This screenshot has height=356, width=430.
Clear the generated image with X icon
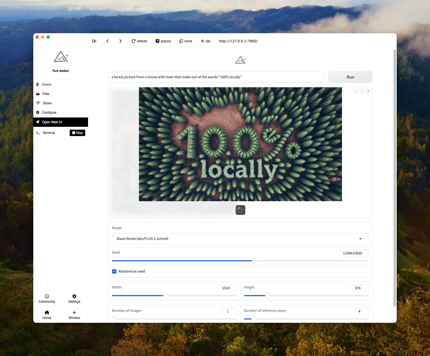point(368,91)
